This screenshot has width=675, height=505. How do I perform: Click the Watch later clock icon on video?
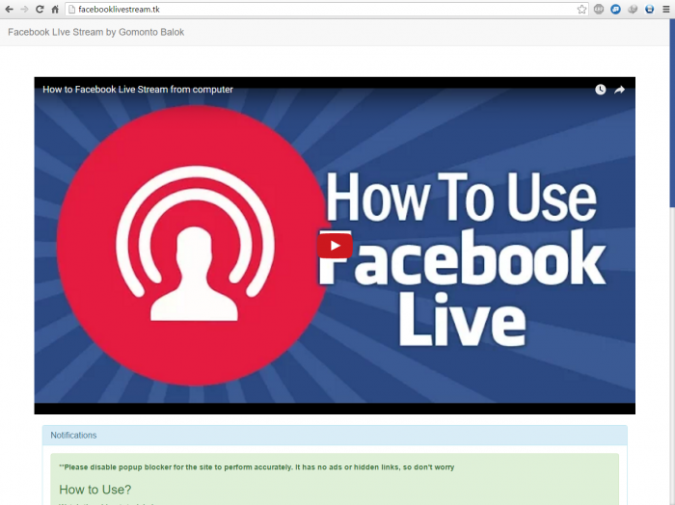601,89
